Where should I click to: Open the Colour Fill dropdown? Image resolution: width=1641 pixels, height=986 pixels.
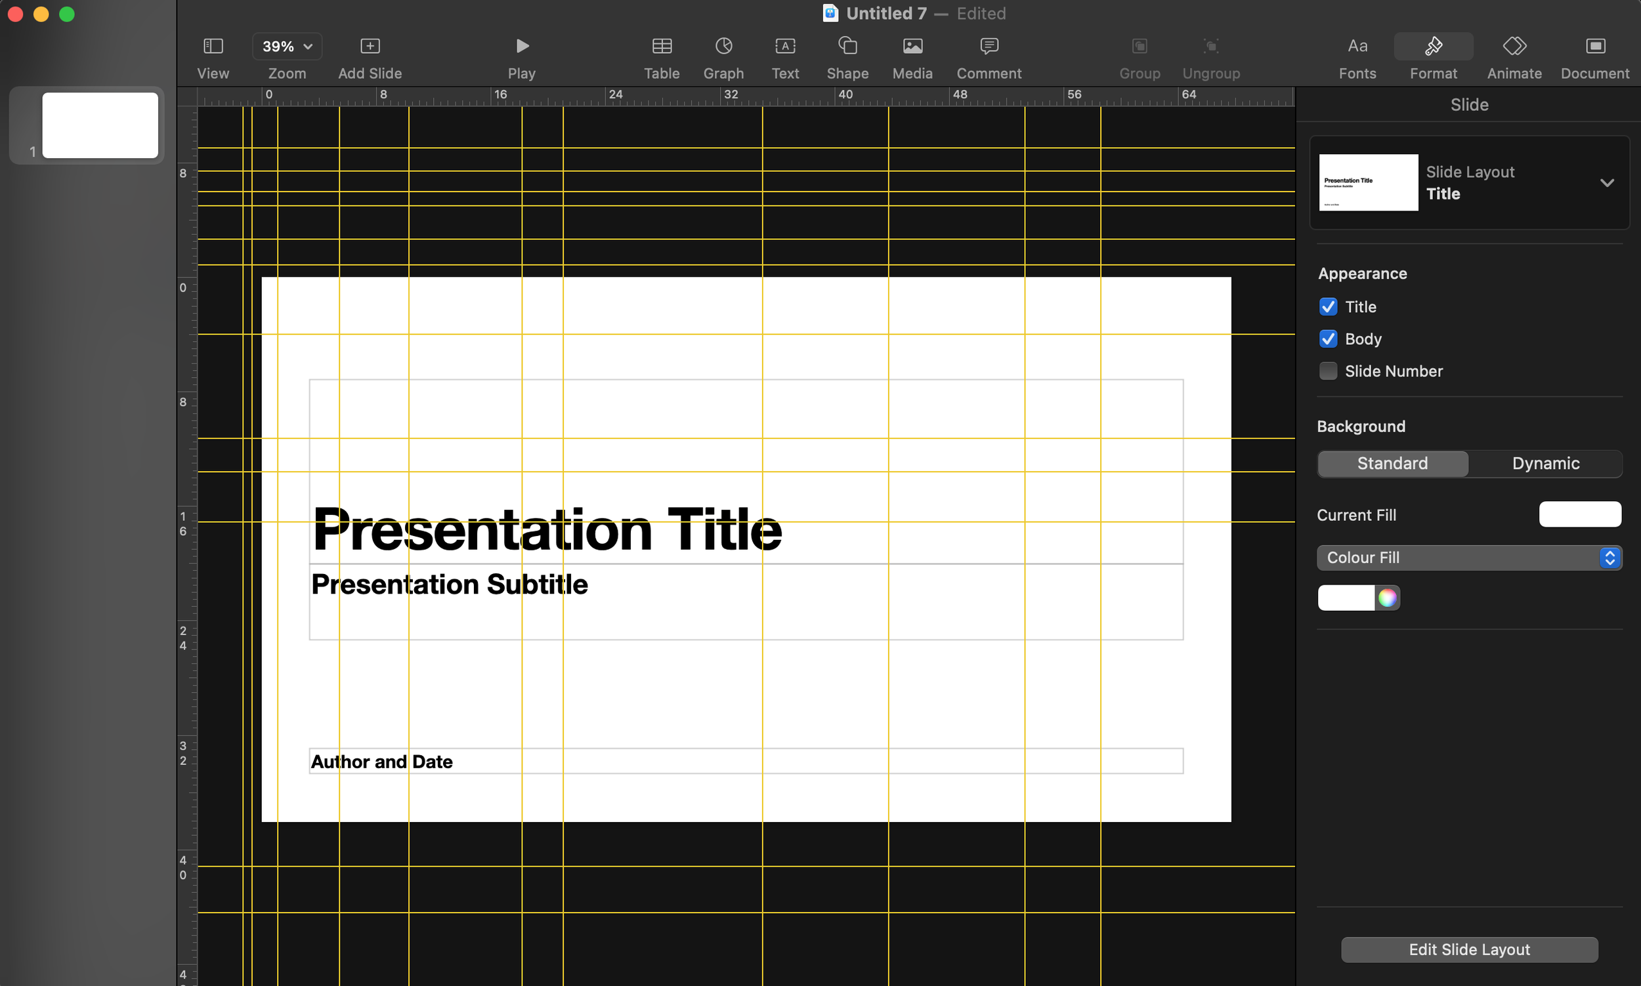[x=1469, y=558]
